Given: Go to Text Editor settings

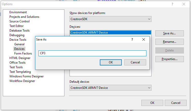Looking at the screenshot, I should 17,26.
